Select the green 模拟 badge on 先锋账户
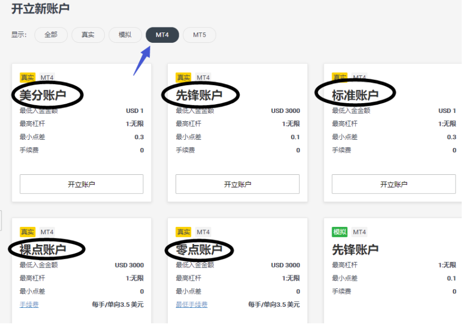 (x=339, y=232)
